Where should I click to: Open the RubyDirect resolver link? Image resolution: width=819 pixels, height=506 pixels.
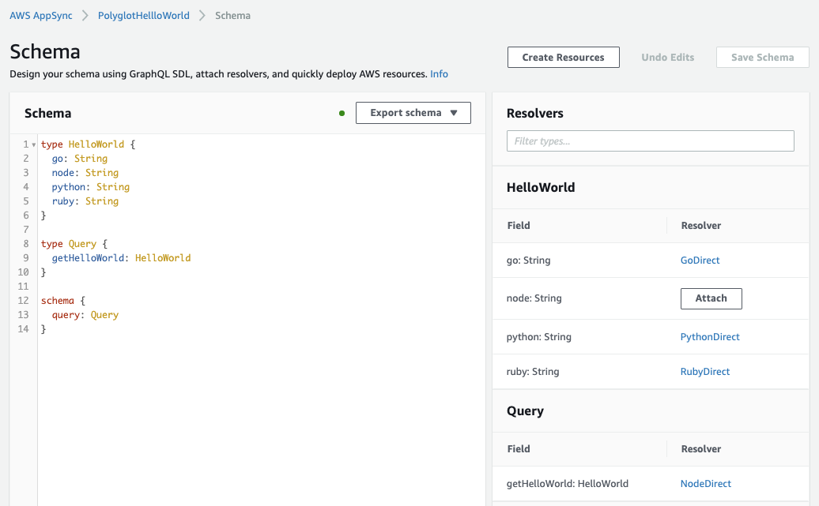coord(705,372)
